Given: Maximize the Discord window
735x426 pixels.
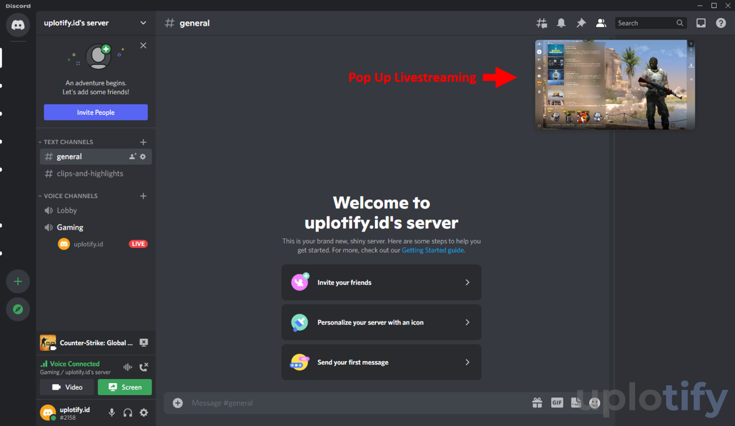Looking at the screenshot, I should point(714,6).
